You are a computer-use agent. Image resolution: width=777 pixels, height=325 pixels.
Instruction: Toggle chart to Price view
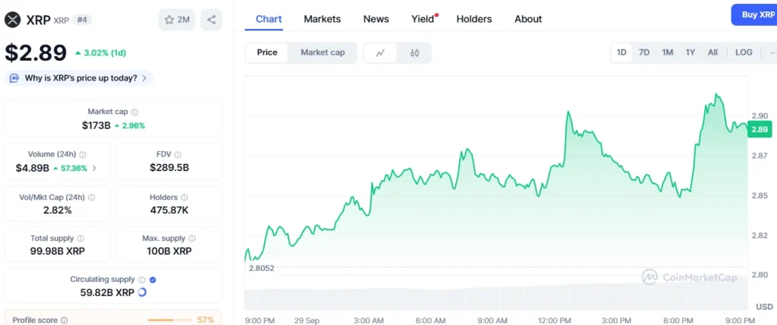point(267,52)
